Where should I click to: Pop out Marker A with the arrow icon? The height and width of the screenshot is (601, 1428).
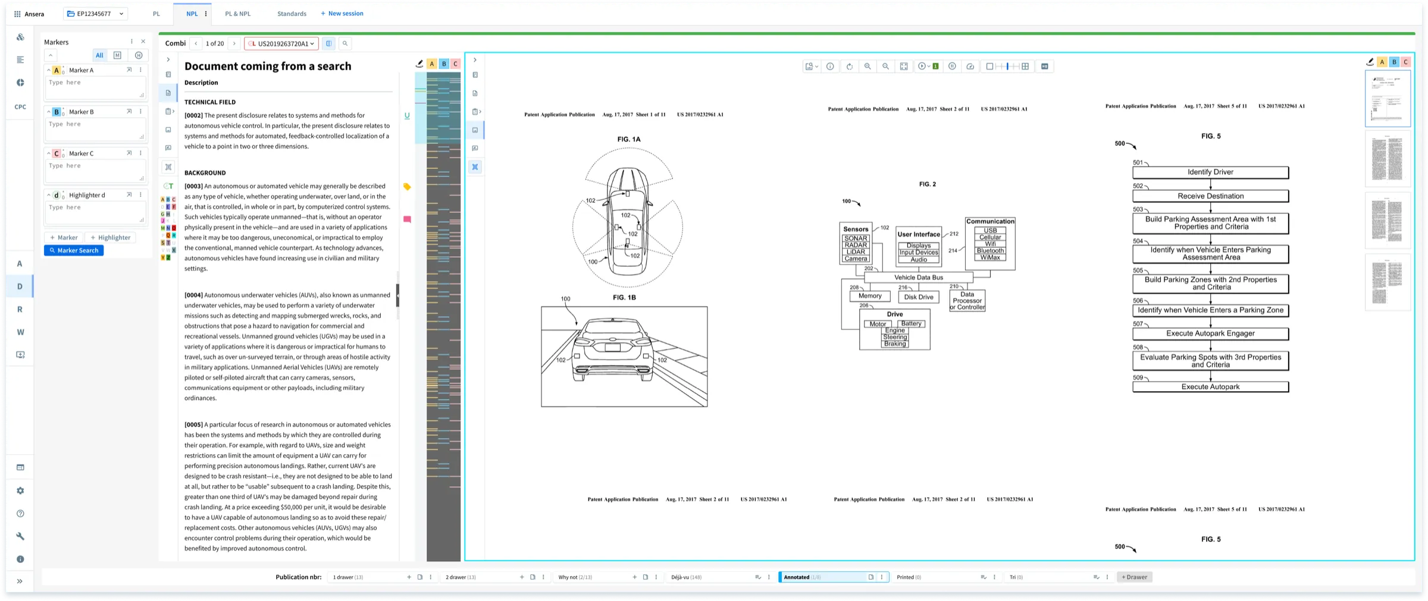pyautogui.click(x=129, y=70)
